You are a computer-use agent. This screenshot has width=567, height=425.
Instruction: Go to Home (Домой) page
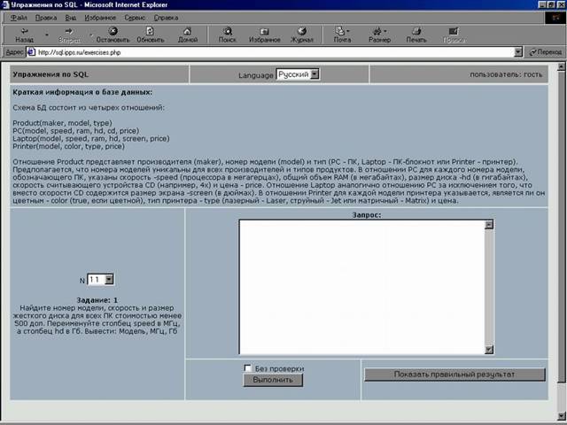pyautogui.click(x=188, y=35)
